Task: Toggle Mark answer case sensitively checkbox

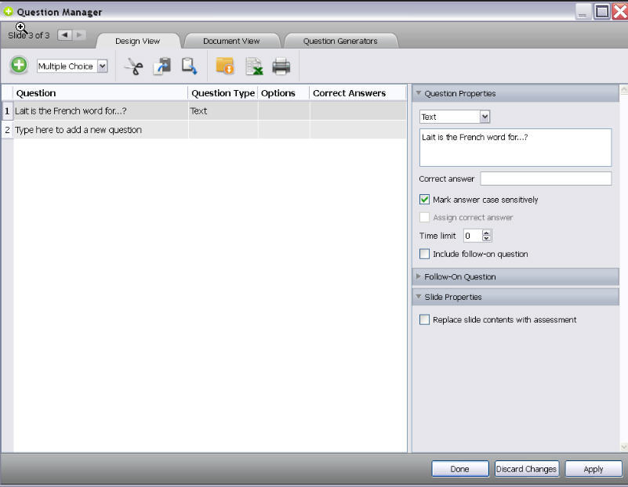Action: (x=424, y=200)
